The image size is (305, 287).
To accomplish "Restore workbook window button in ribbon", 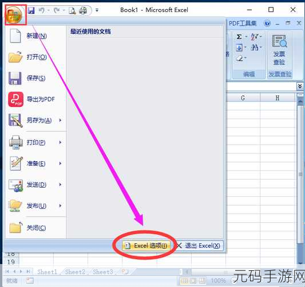I will pos(288,23).
